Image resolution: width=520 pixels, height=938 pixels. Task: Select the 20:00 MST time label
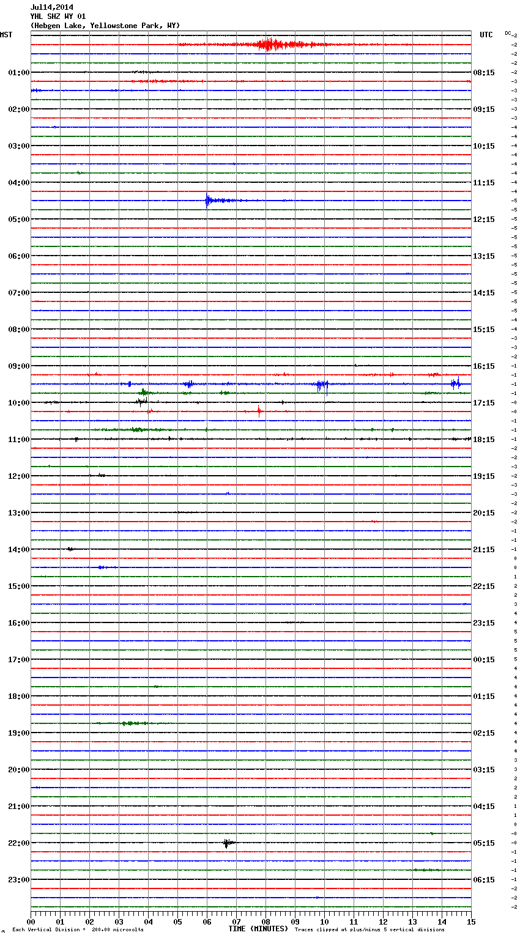pyautogui.click(x=19, y=770)
